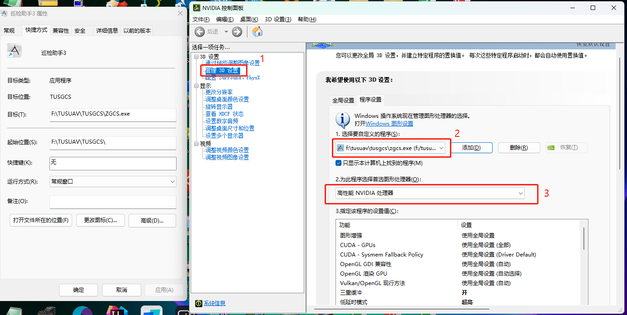
Task: Select 更改分辨率 in task tree
Action: tap(219, 92)
